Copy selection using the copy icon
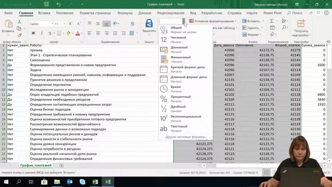The width and height of the screenshot is (332, 187). (19, 29)
